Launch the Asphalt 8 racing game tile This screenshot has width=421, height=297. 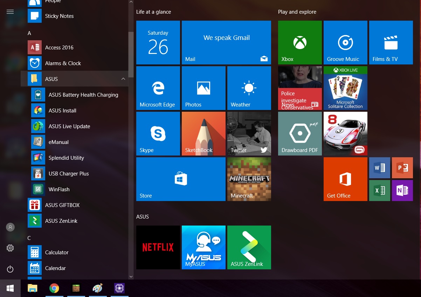(345, 133)
